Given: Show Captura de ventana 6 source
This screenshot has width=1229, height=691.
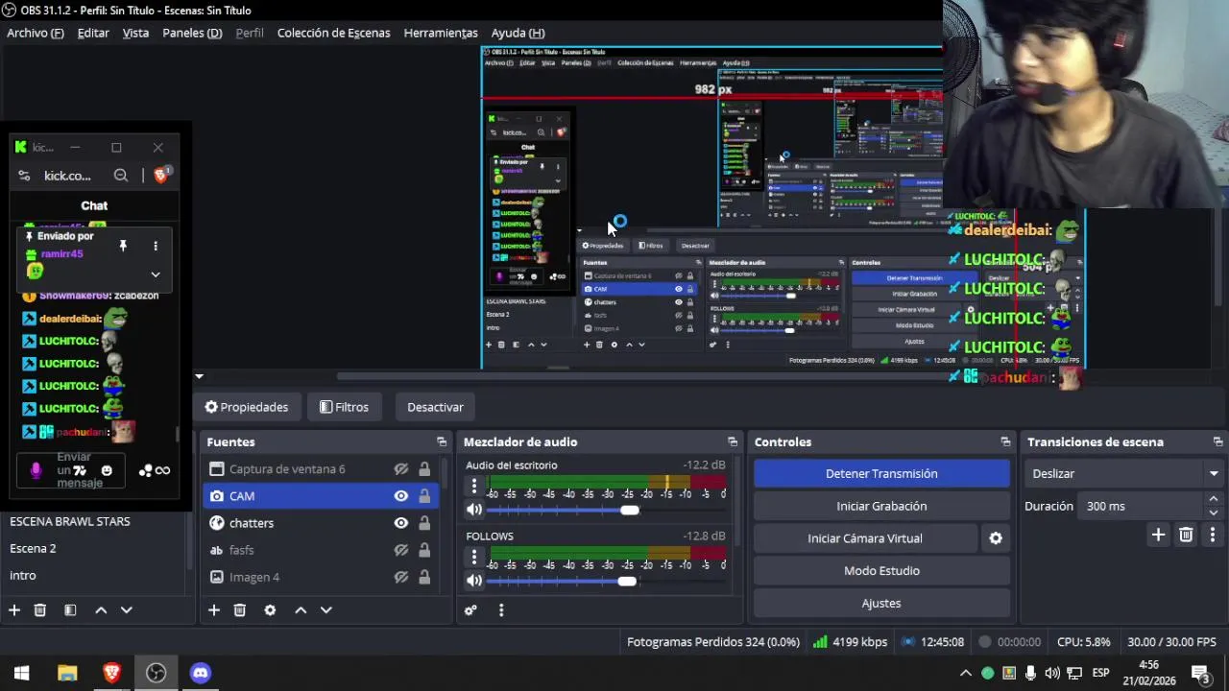Looking at the screenshot, I should (x=401, y=469).
